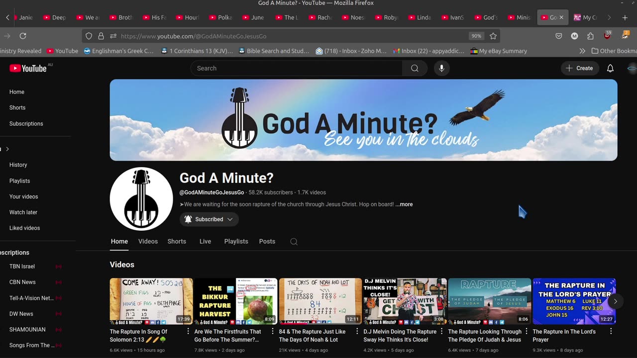
Task: Open menu for Song Of Solomon video
Action: tap(188, 331)
